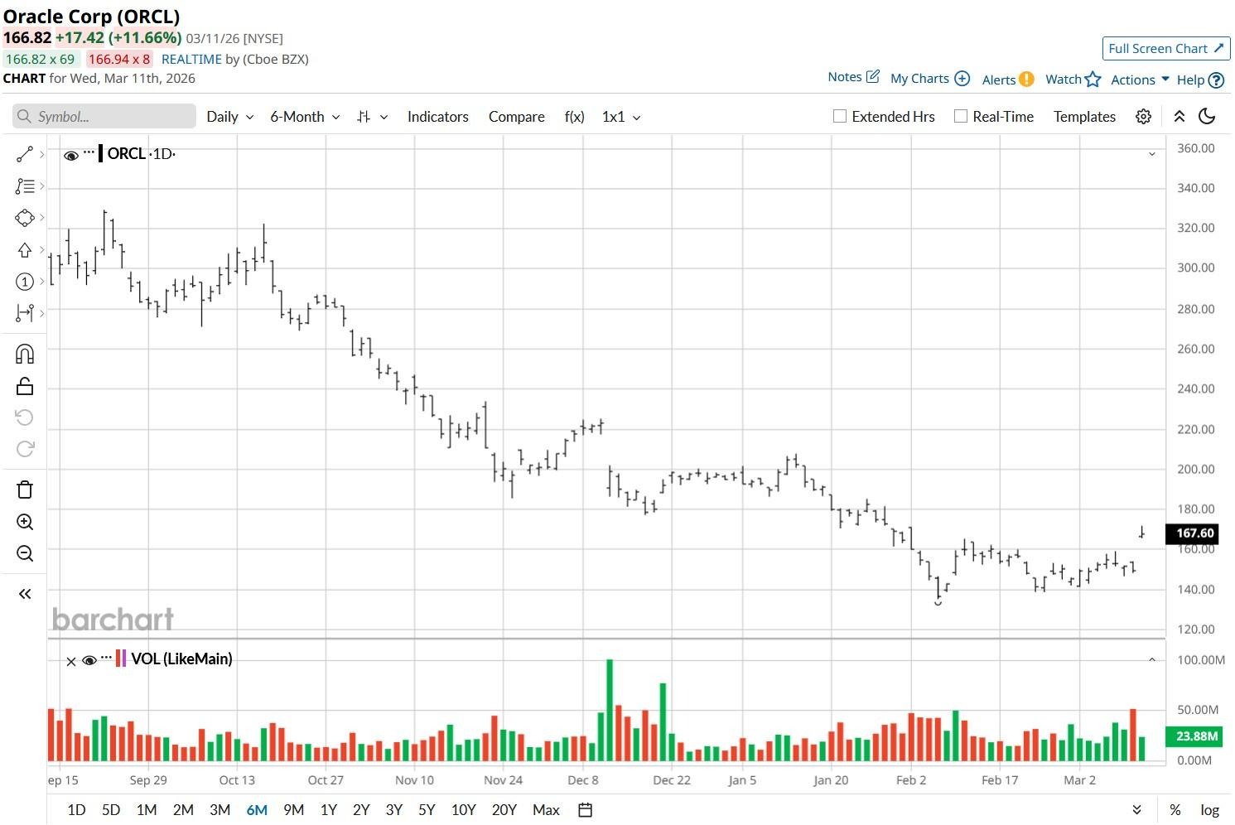This screenshot has width=1235, height=825.
Task: Enable the Extended Hrs checkbox
Action: click(840, 117)
